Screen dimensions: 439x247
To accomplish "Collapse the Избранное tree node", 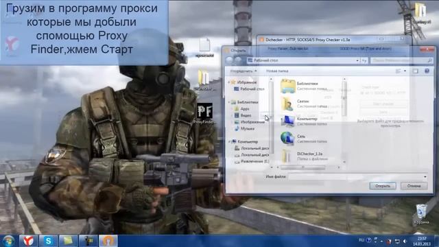I will click(229, 82).
